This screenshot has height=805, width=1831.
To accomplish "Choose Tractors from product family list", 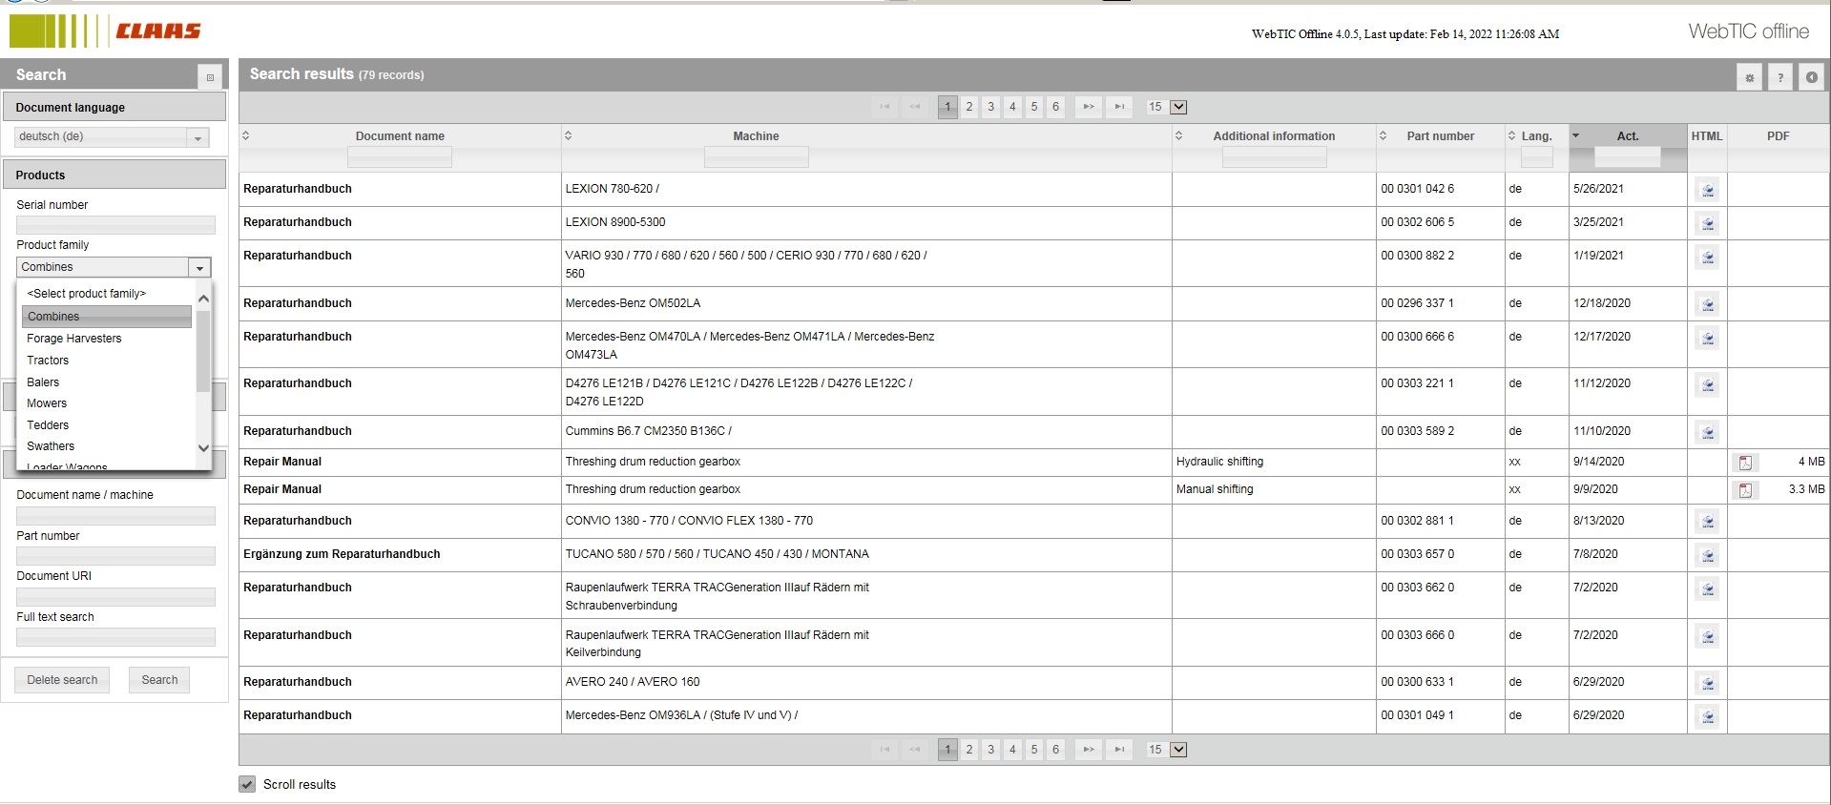I will tap(107, 361).
